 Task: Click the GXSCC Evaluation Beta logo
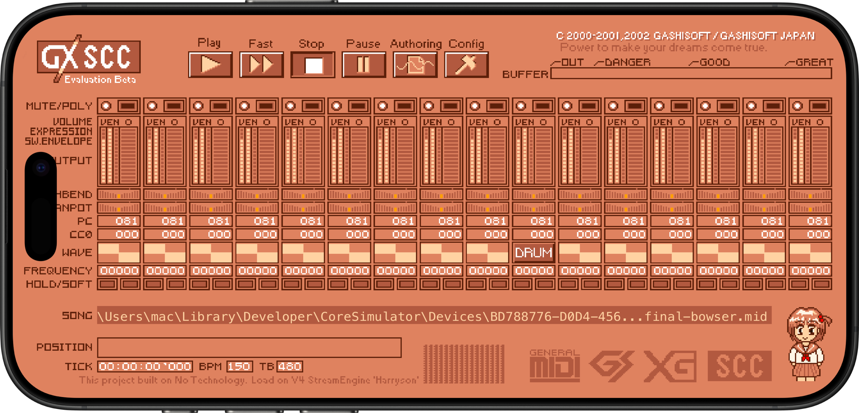[x=89, y=59]
